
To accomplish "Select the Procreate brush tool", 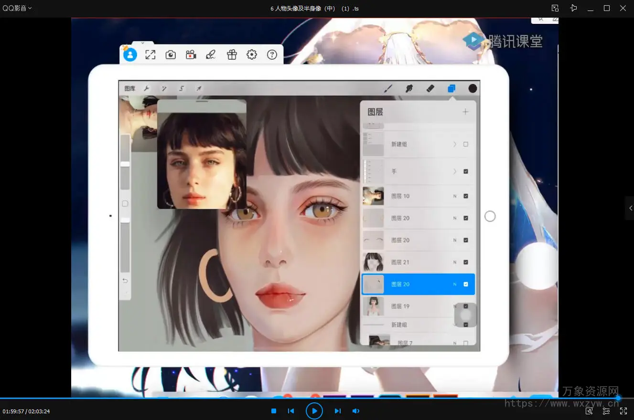I will [388, 88].
